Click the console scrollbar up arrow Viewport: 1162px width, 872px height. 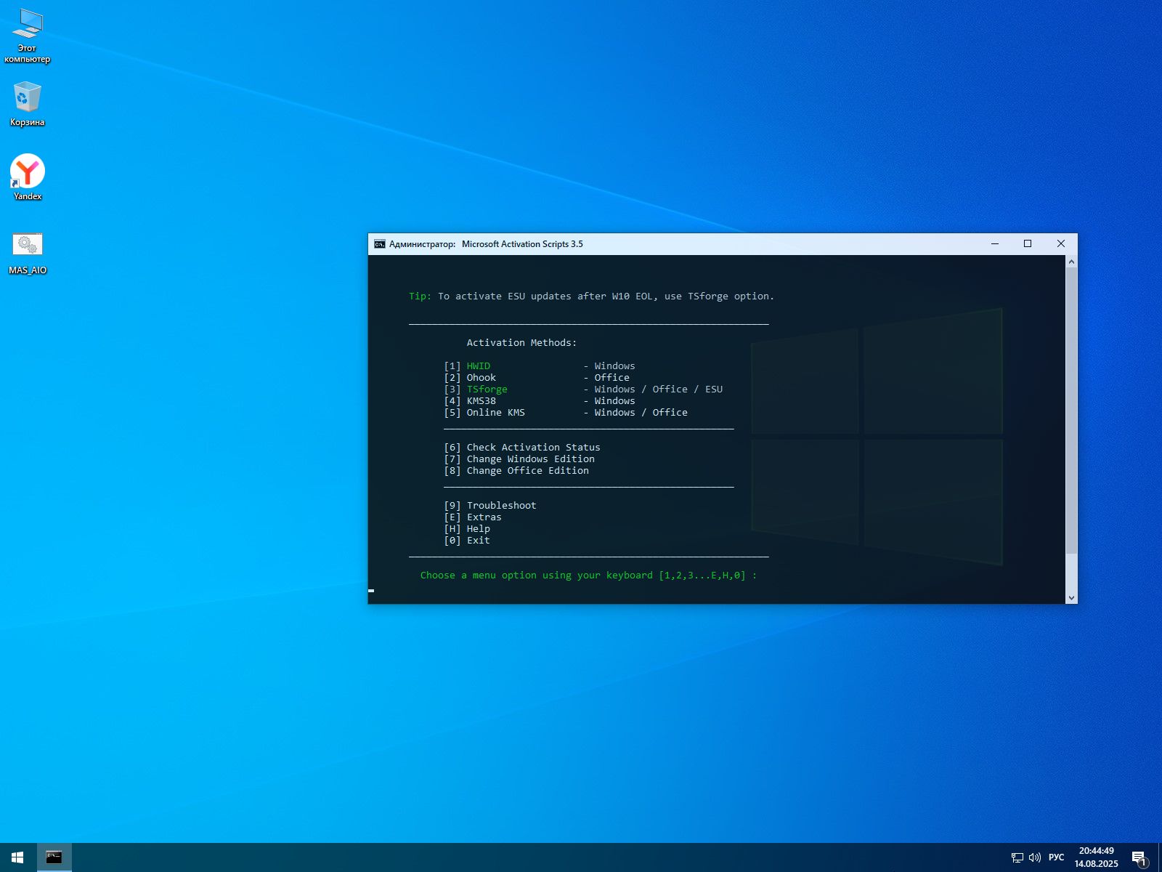[1071, 261]
